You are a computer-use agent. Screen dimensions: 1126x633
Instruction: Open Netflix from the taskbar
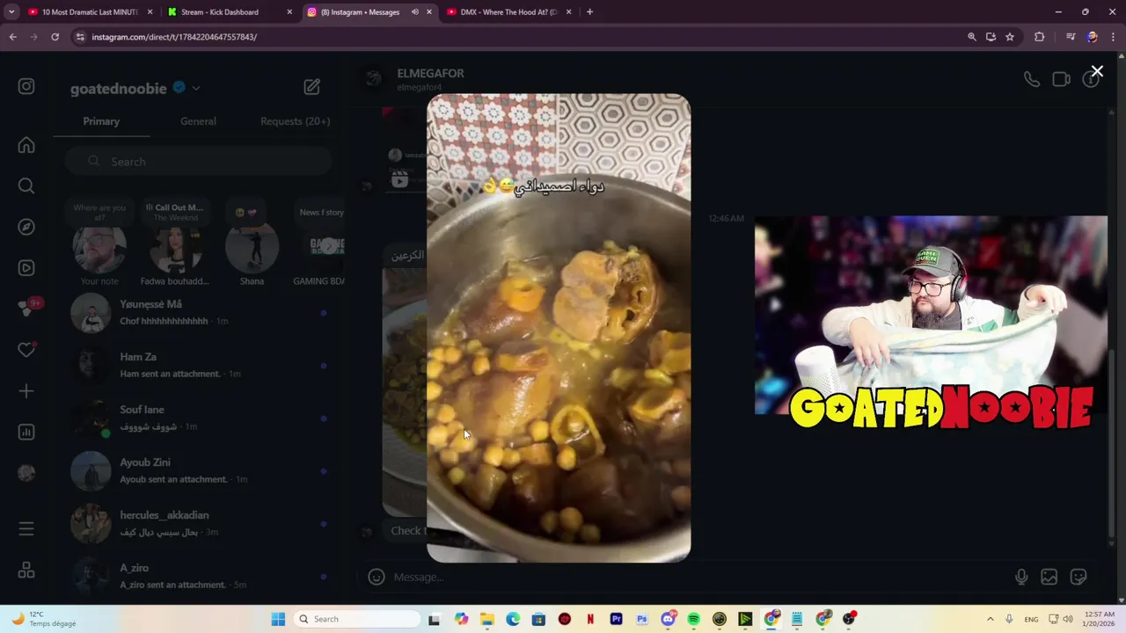(x=590, y=619)
